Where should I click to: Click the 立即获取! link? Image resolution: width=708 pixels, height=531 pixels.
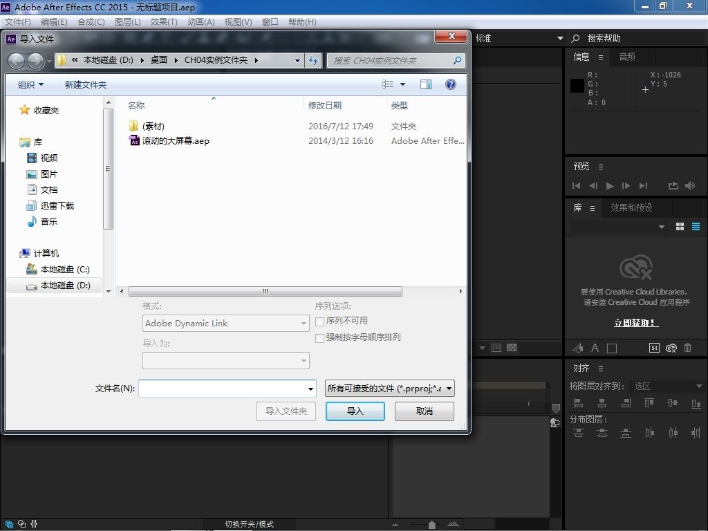(636, 323)
